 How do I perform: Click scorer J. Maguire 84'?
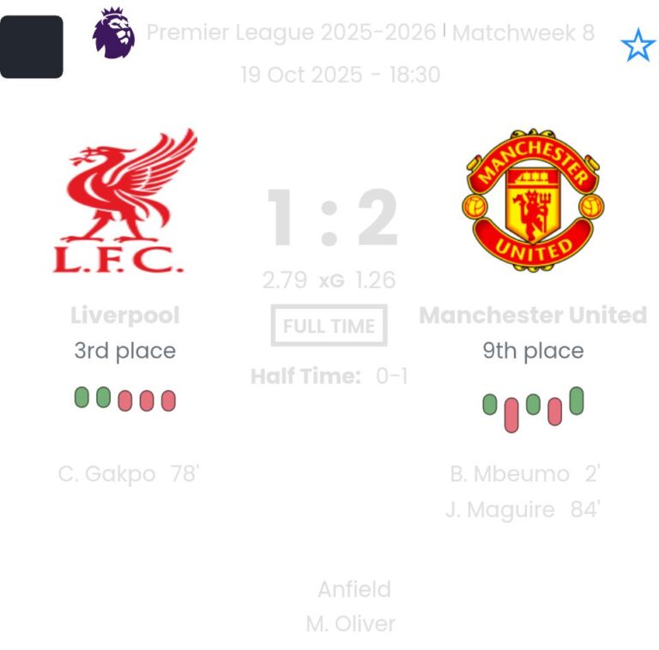(523, 509)
